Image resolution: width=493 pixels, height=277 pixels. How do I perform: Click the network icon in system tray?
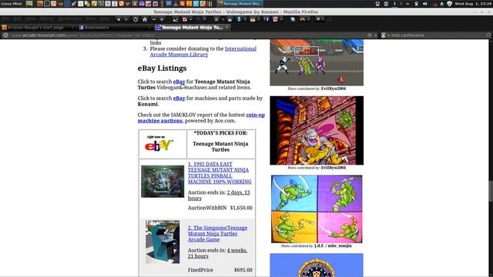pyautogui.click(x=416, y=4)
